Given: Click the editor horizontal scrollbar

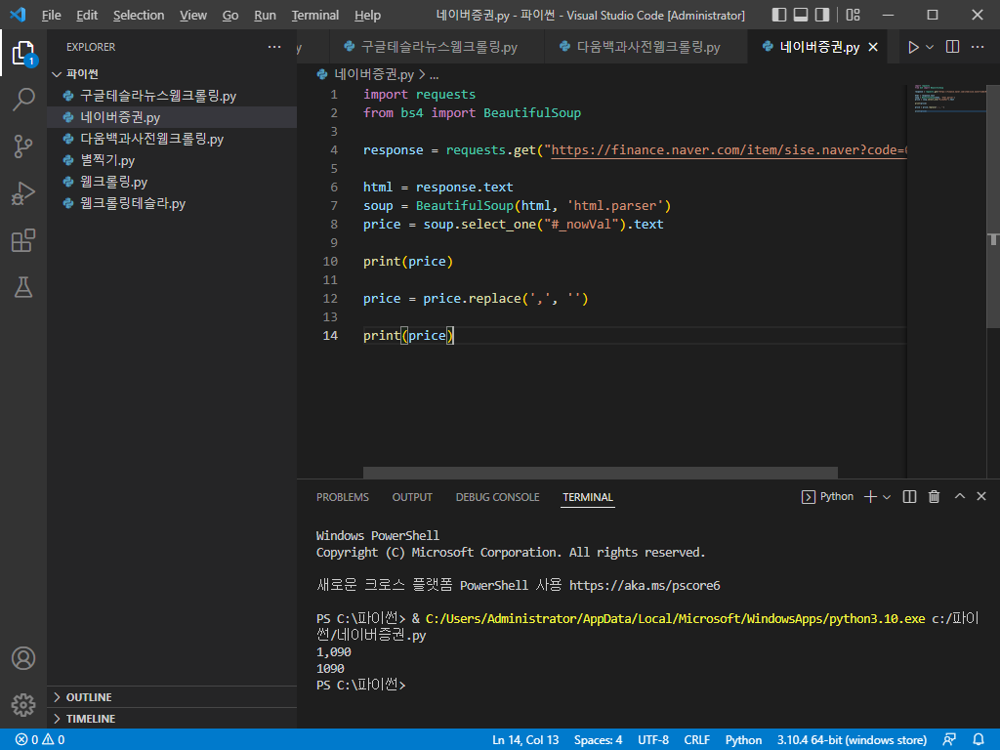Looking at the screenshot, I should pos(601,473).
